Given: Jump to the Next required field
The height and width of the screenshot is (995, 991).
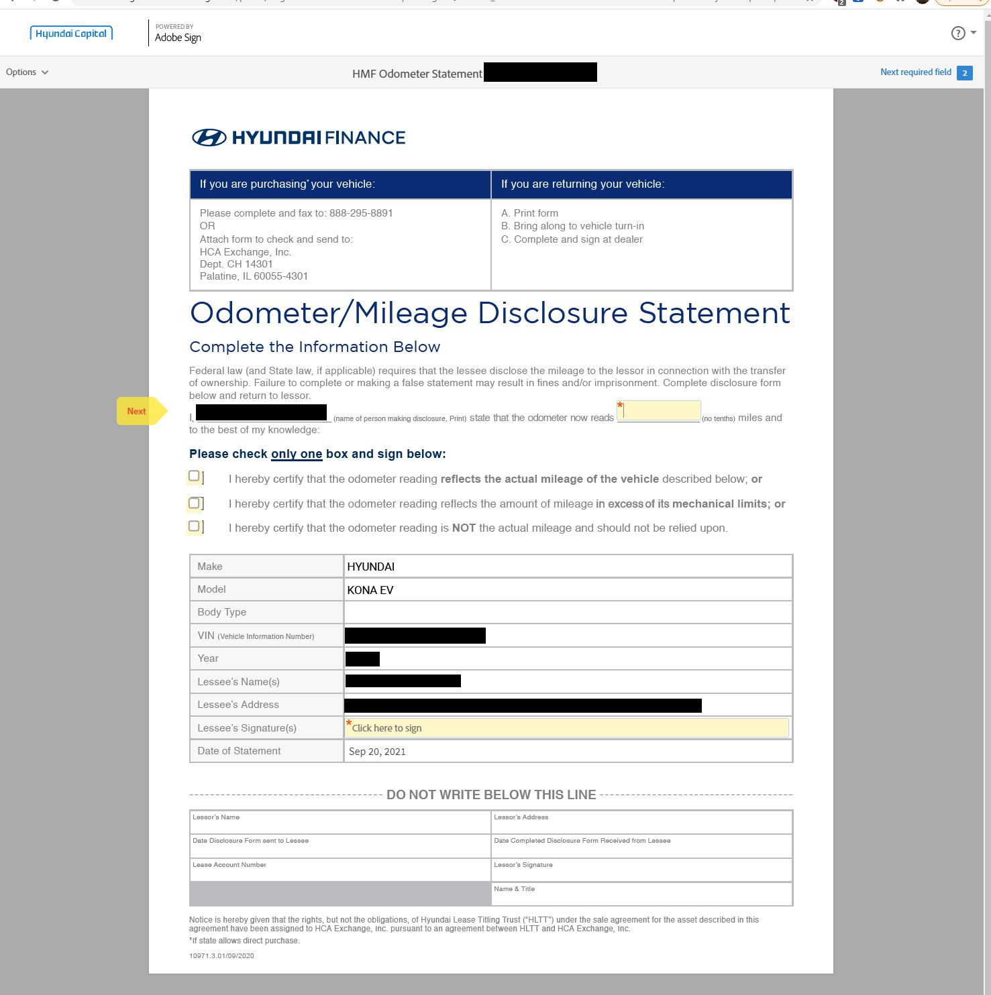Looking at the screenshot, I should coord(915,72).
